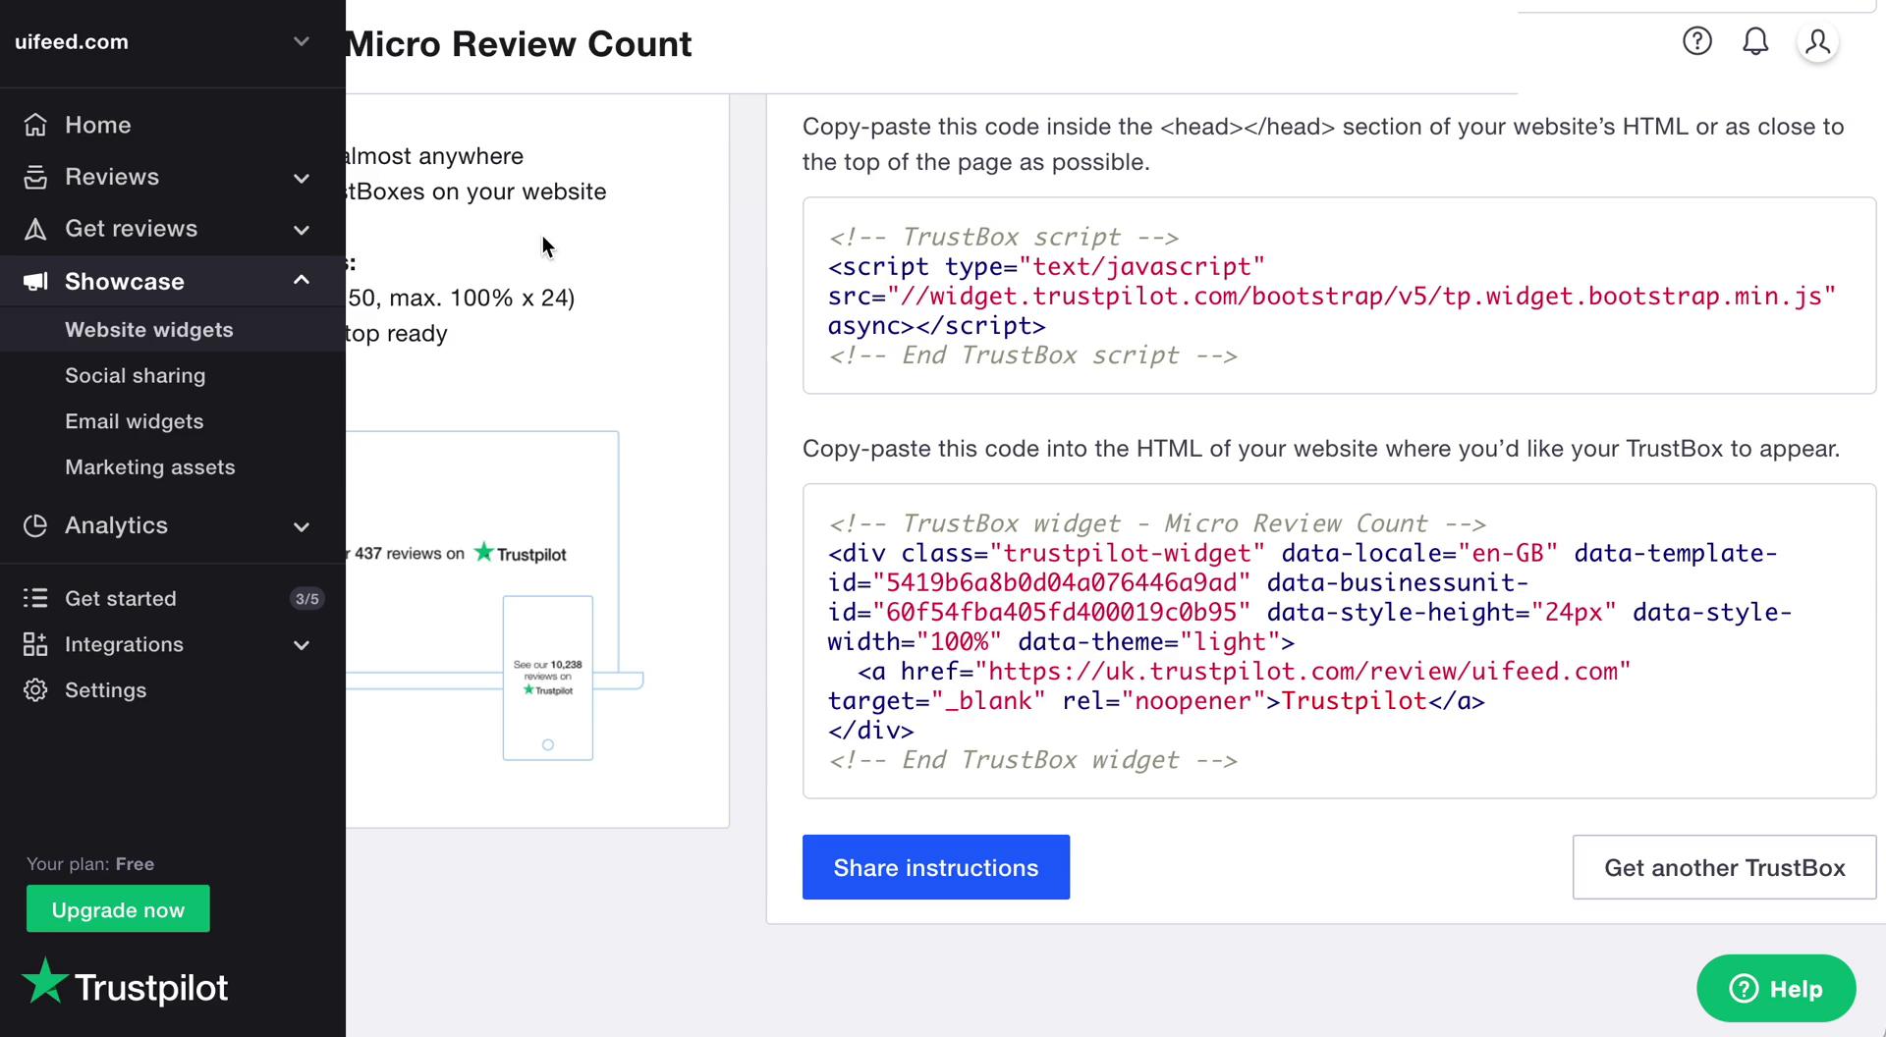Click Get another TrustBox button
The image size is (1886, 1037).
1724,867
